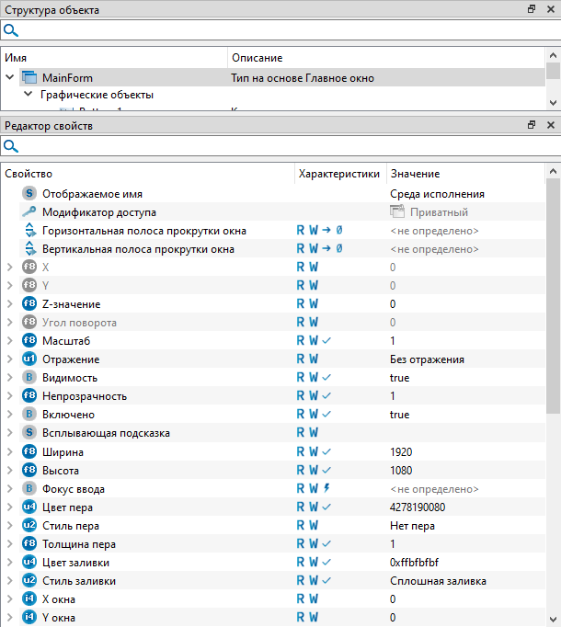The width and height of the screenshot is (561, 627).
Task: Click the Описание column header
Action: 257,58
